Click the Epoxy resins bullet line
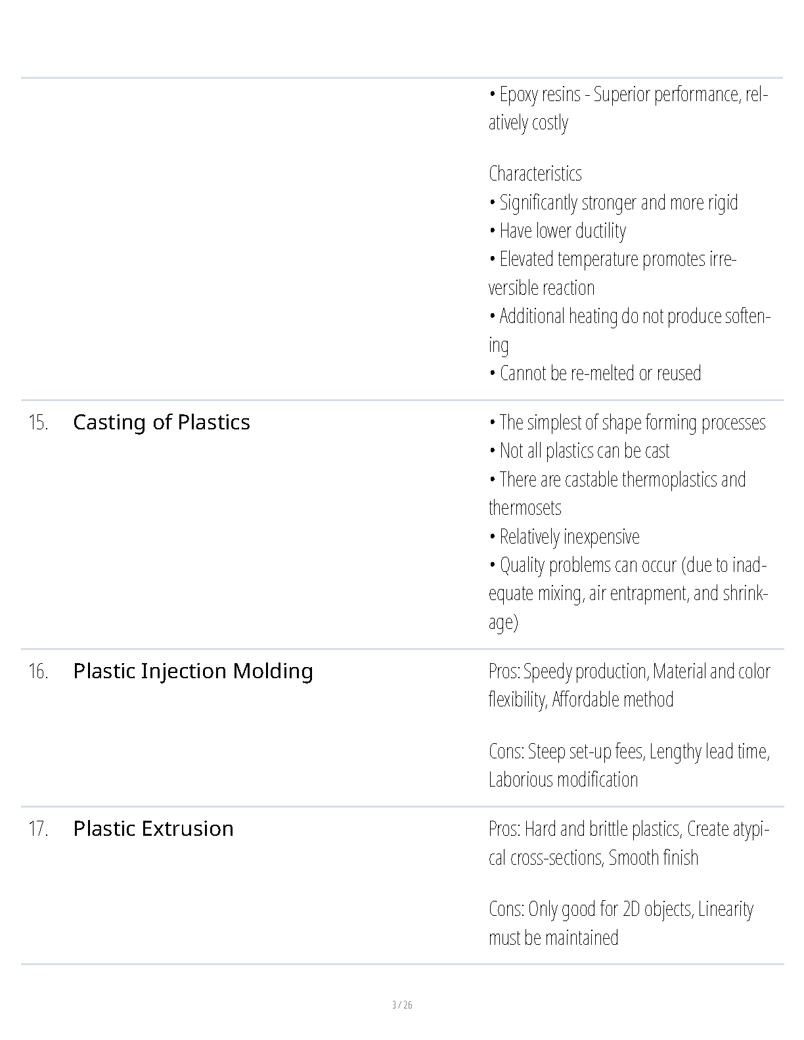This screenshot has height=1040, width=804. (629, 108)
